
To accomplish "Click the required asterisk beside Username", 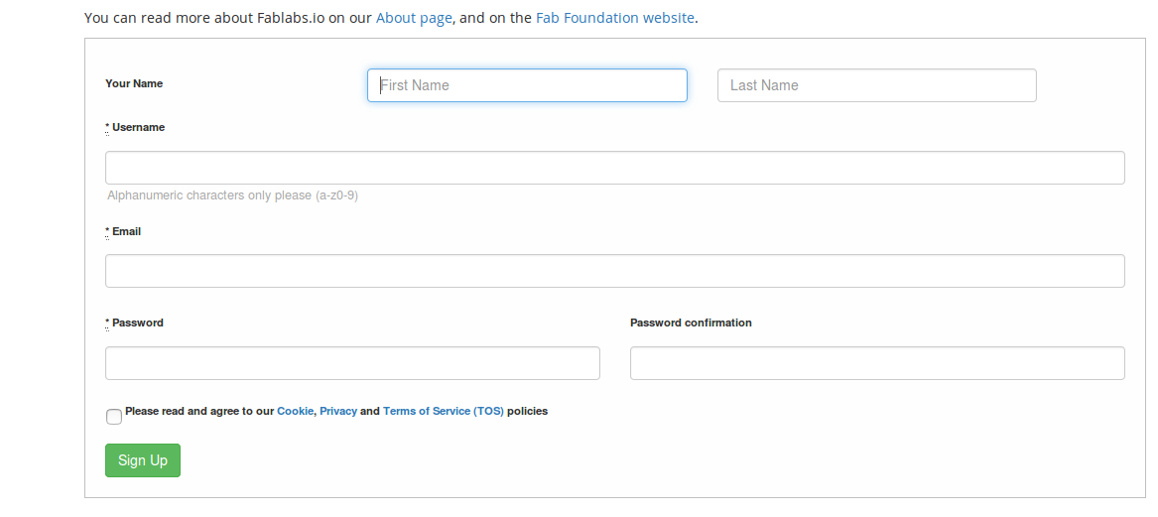I will (x=108, y=128).
